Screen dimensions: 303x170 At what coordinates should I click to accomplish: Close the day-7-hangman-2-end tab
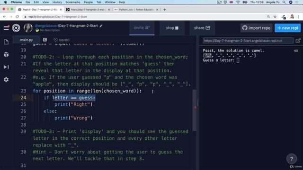click(109, 9)
